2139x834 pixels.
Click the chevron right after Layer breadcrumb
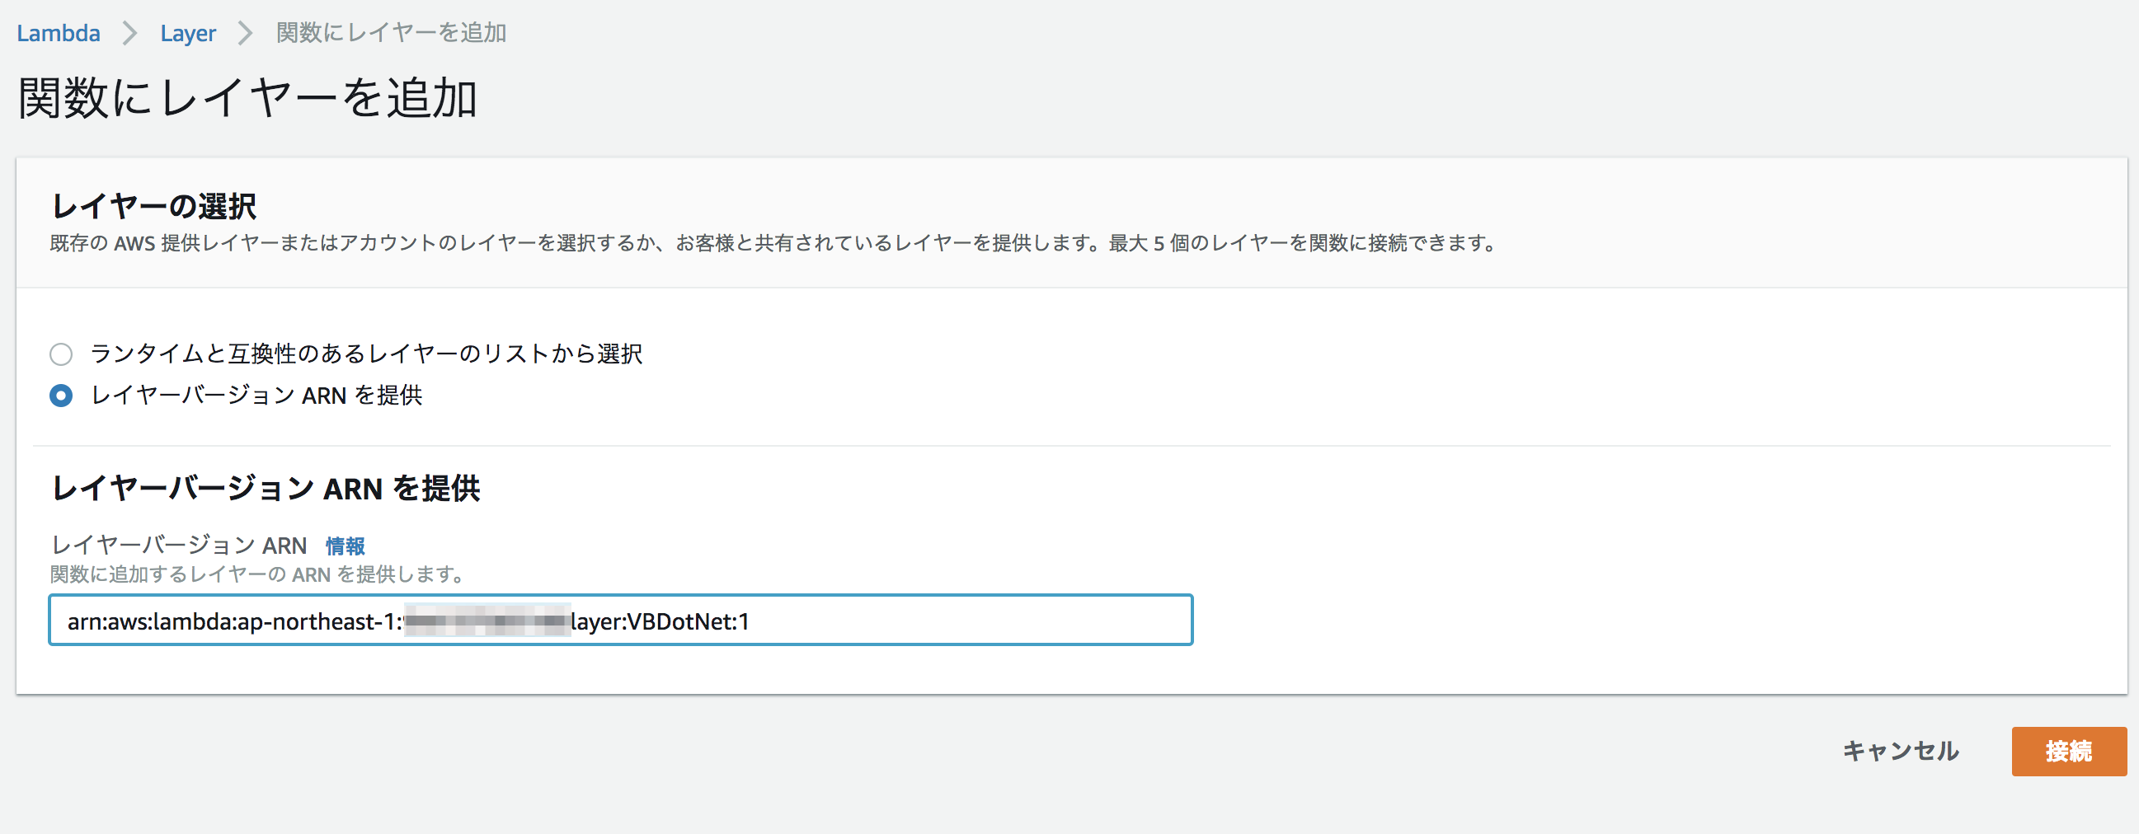point(245,33)
